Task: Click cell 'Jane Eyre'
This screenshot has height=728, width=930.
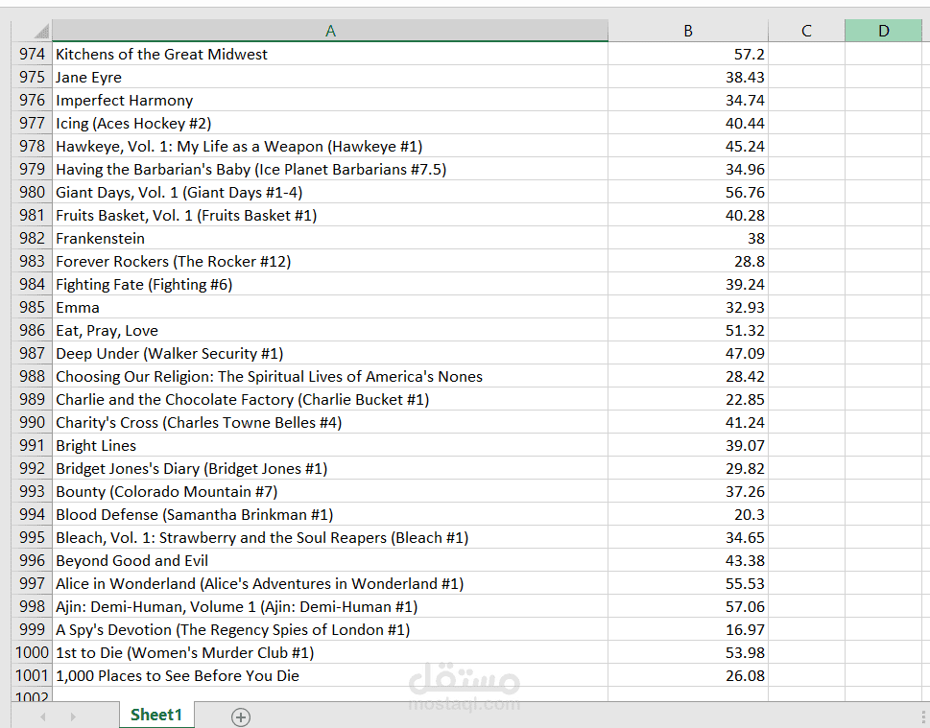Action: 330,77
